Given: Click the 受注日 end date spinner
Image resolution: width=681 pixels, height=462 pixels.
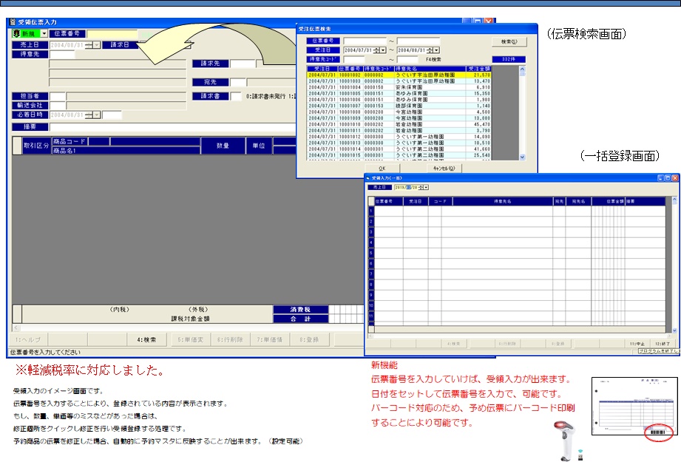Looking at the screenshot, I should tap(430, 50).
